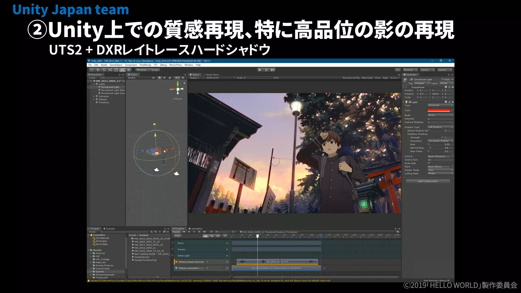This screenshot has height=293, width=521.
Task: Expand the Objects hierarchy group
Action: coord(94,99)
